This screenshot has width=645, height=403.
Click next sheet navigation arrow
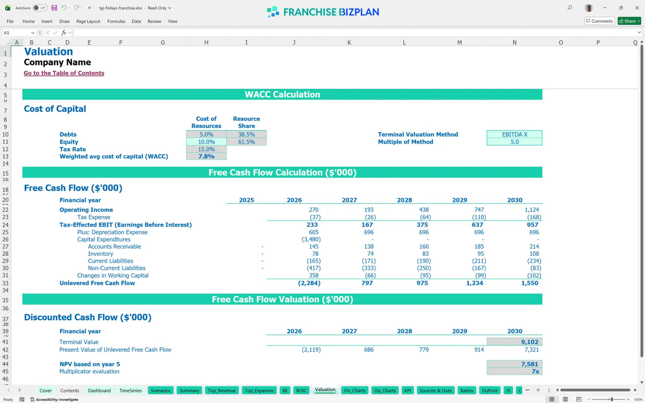pos(20,390)
